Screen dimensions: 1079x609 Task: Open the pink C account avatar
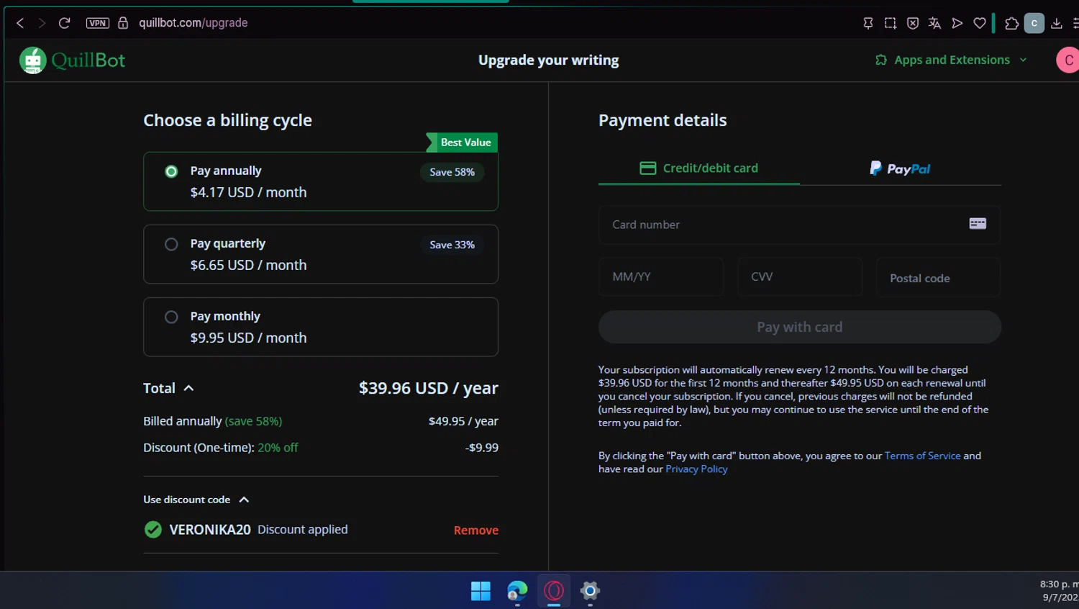click(1067, 60)
